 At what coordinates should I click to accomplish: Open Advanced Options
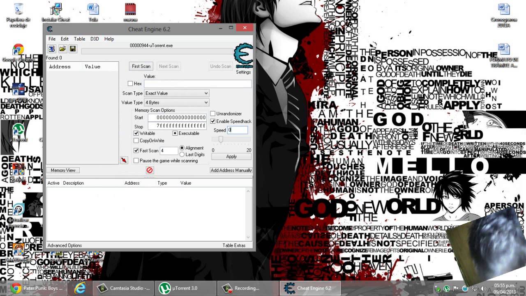pyautogui.click(x=65, y=245)
